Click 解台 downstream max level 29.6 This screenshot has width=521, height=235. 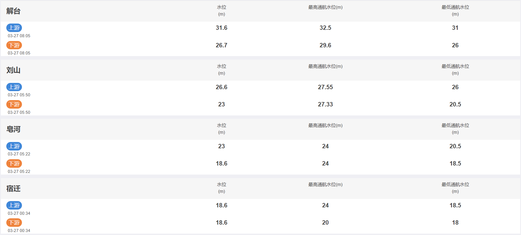(325, 45)
